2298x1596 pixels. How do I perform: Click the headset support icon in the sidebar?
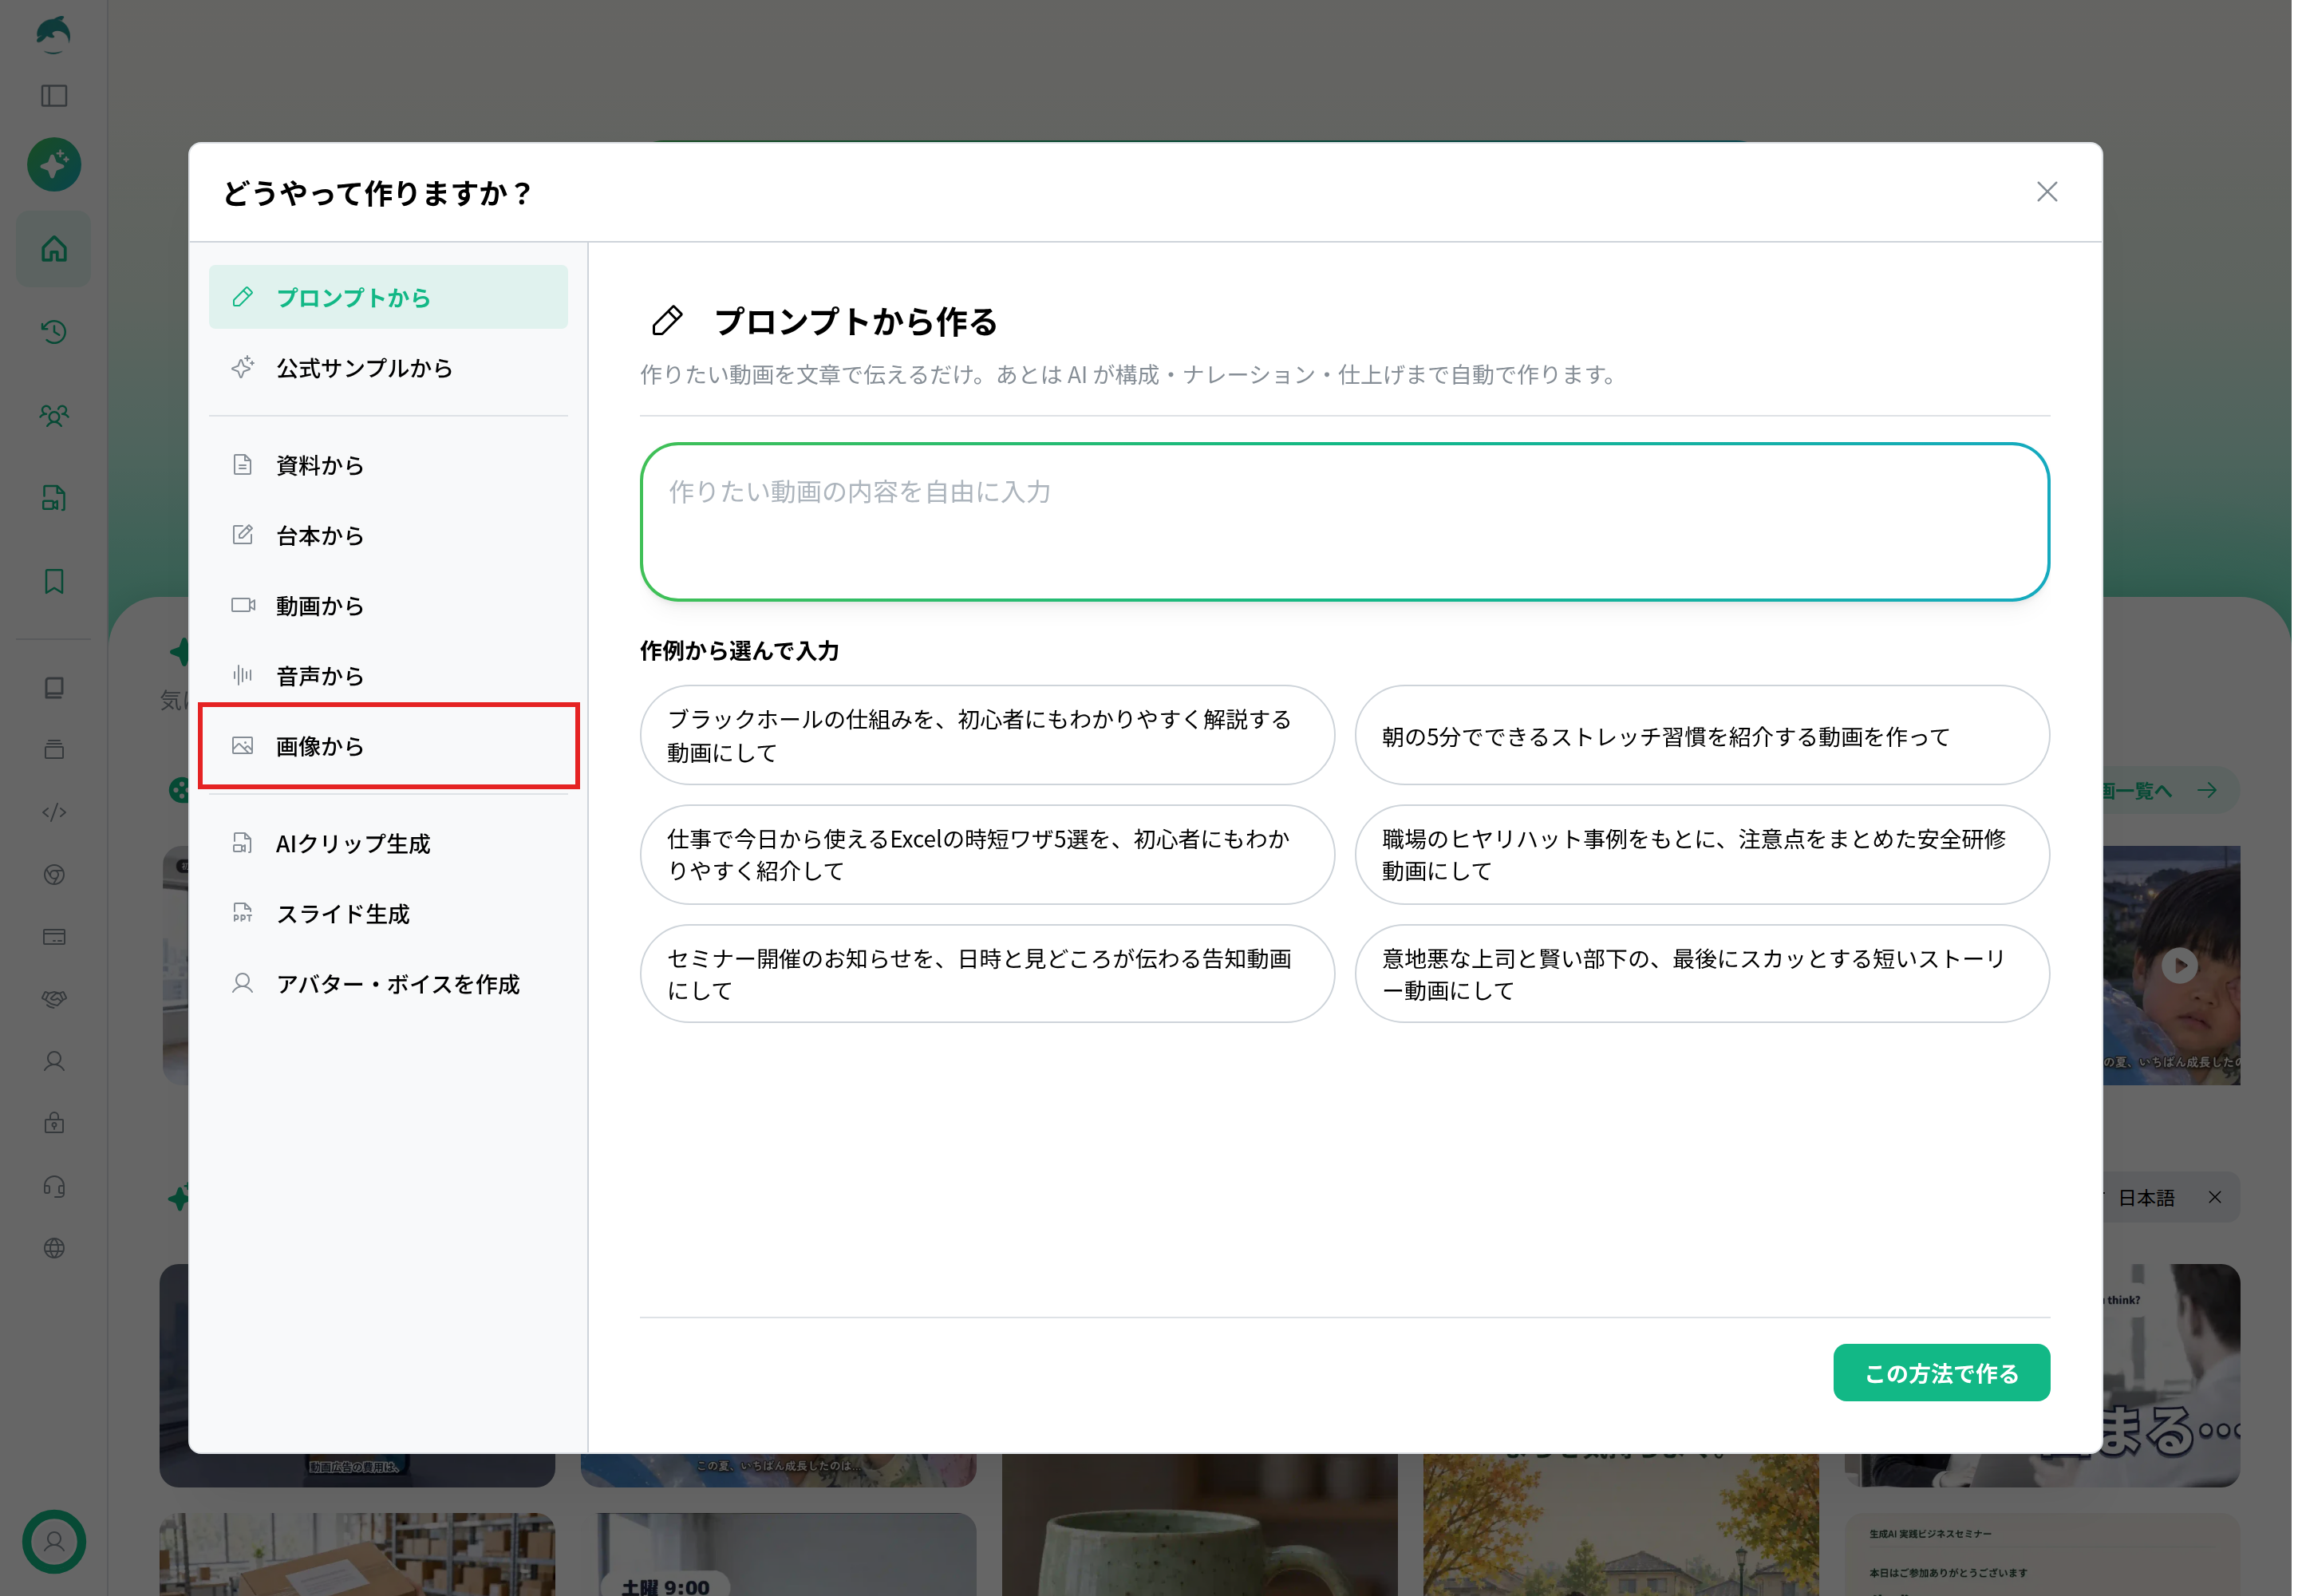coord(54,1186)
